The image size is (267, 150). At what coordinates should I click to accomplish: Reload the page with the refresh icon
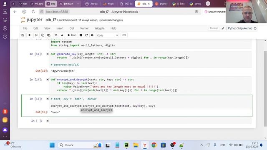[x=33, y=12]
